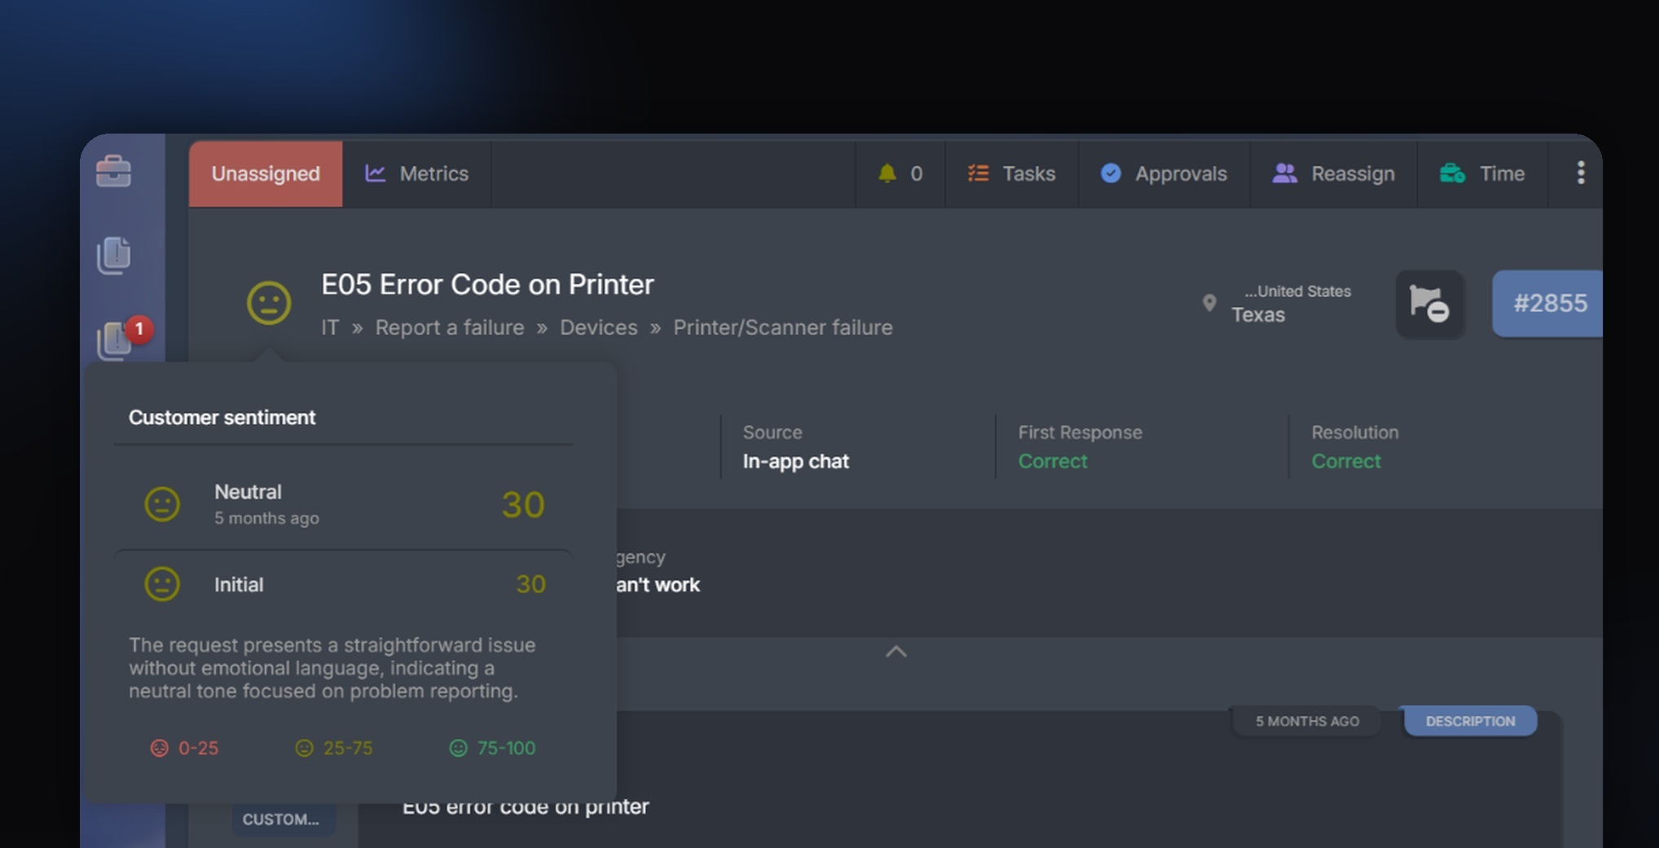Click the ticket number #2855 badge
This screenshot has width=1659, height=848.
[x=1547, y=303]
